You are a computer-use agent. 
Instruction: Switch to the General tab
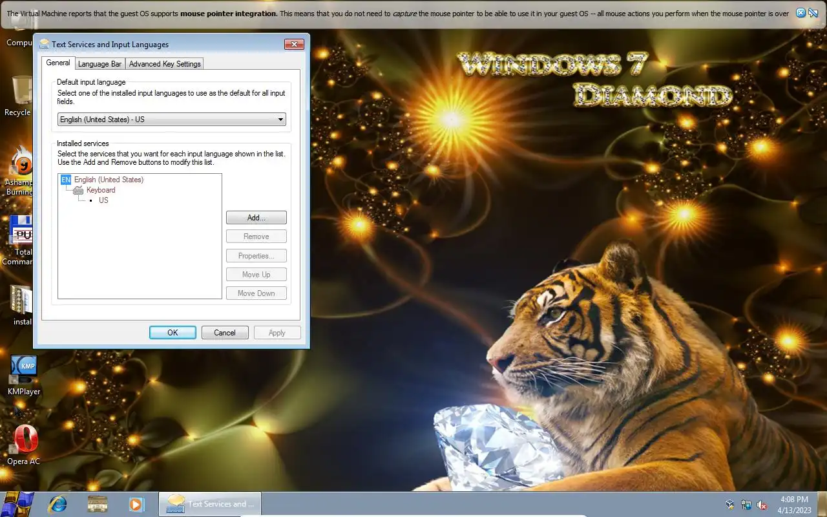(x=58, y=63)
